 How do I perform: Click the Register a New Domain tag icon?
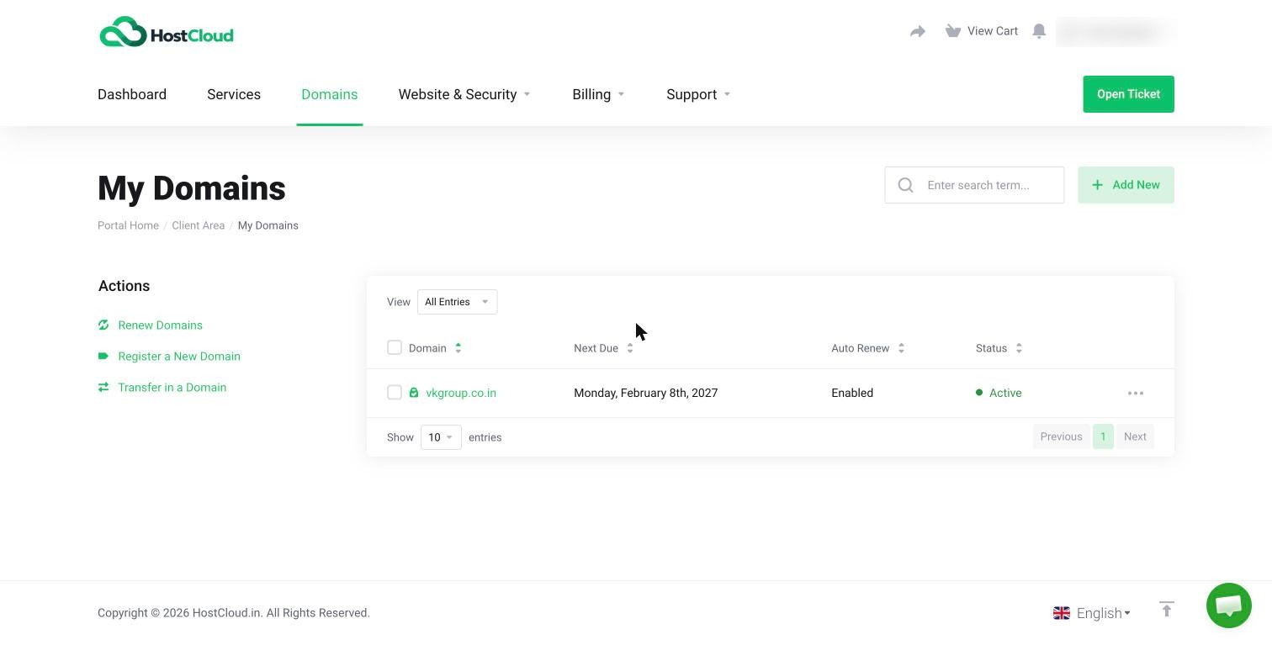[x=103, y=356]
